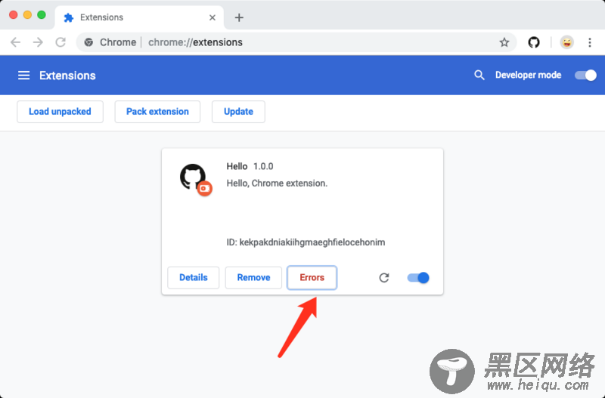Viewport: 605px width, 398px height.
Task: Click the browser forward arrow
Action: (x=38, y=42)
